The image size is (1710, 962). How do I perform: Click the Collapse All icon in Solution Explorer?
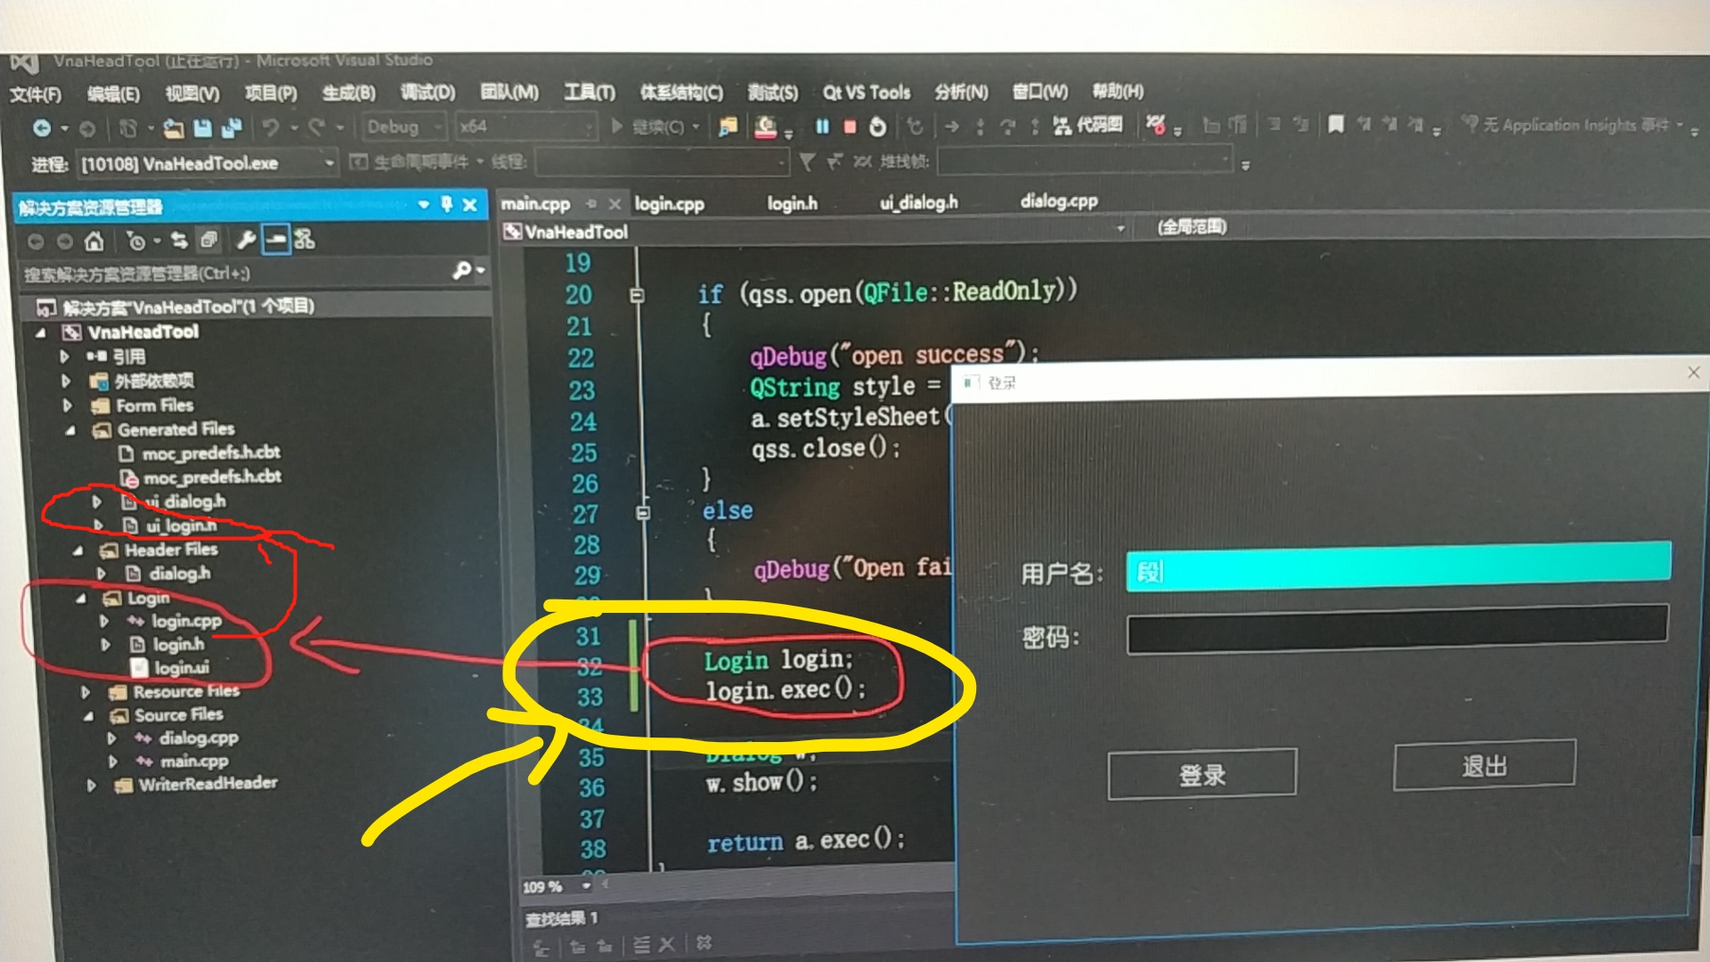tap(209, 240)
